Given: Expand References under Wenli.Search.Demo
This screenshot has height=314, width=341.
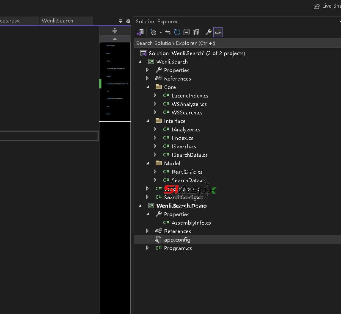Looking at the screenshot, I should pyautogui.click(x=148, y=231).
